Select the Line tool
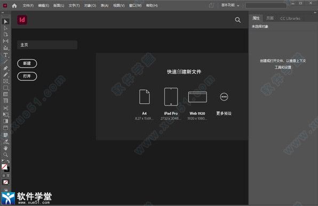Viewport: 318px width, 206px height. [x=6, y=61]
